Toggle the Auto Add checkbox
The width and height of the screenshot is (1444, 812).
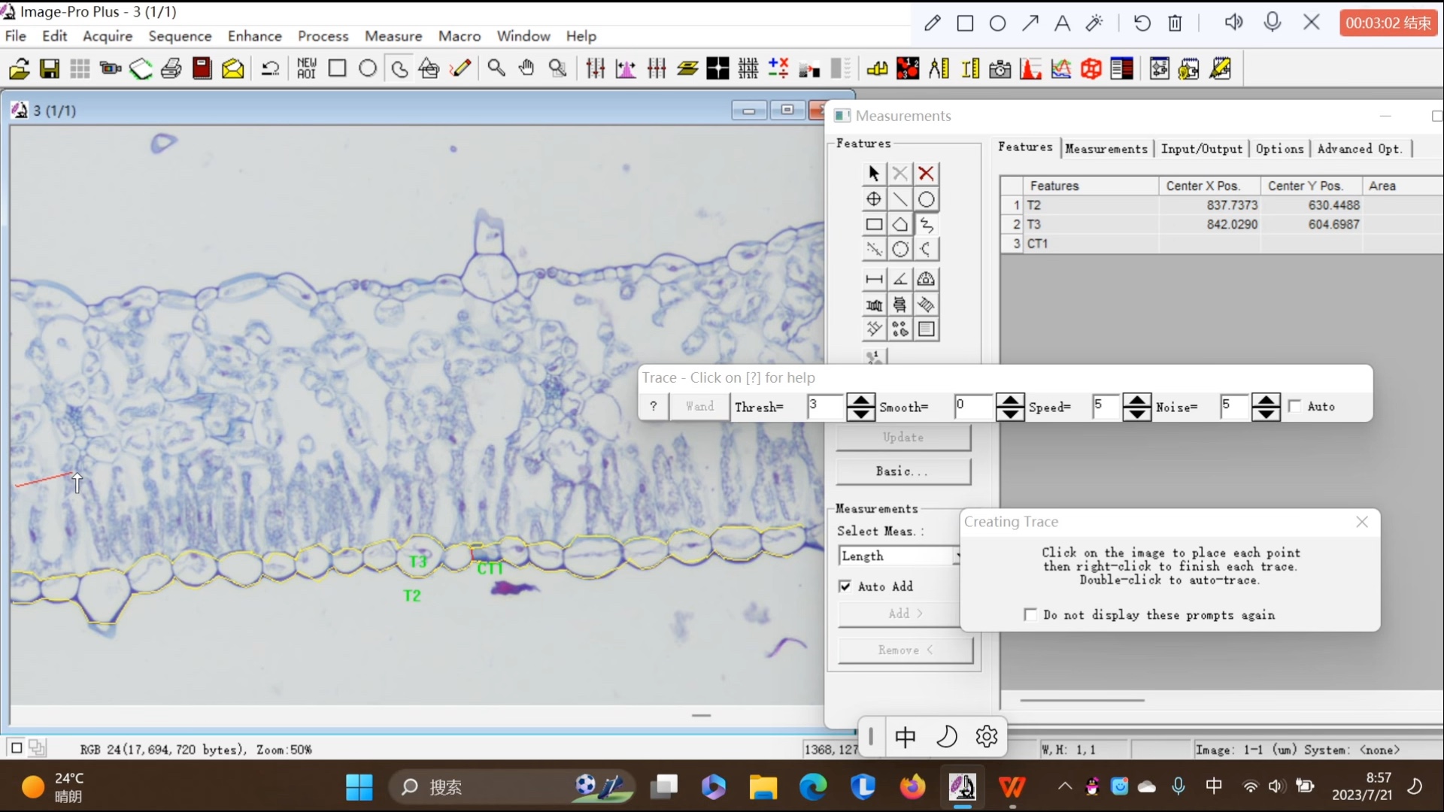(844, 585)
